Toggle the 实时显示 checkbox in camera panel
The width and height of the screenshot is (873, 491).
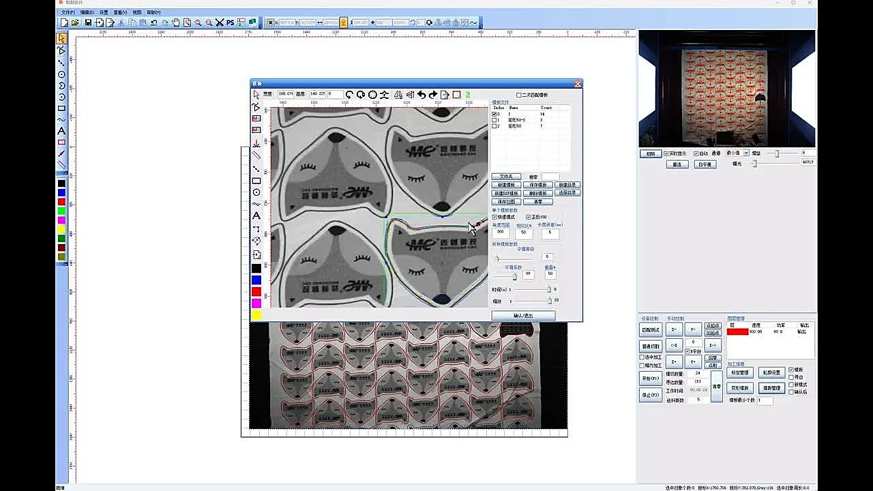pos(666,153)
